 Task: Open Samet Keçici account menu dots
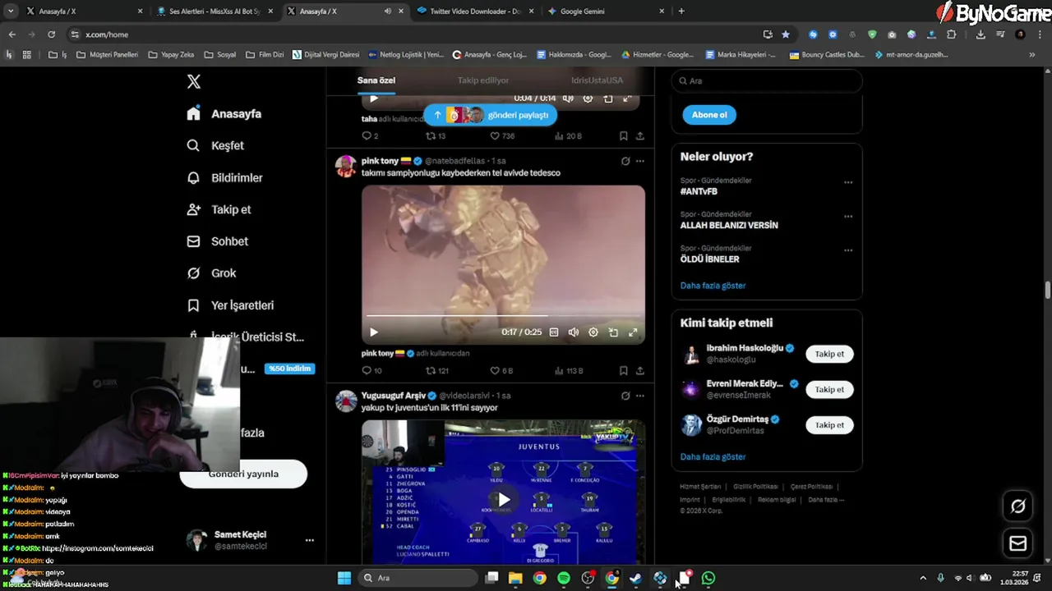(309, 540)
